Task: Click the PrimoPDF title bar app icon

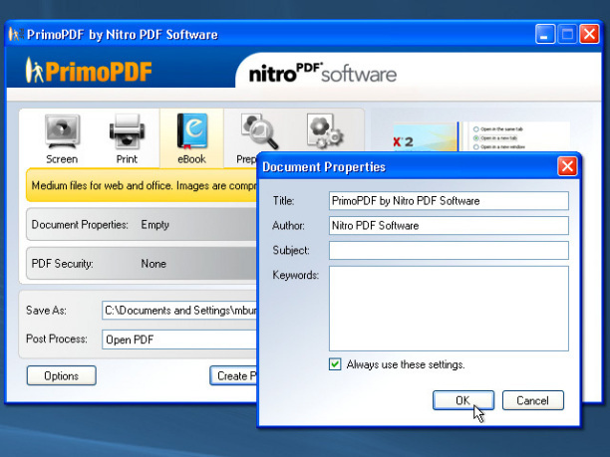Action: [x=15, y=34]
